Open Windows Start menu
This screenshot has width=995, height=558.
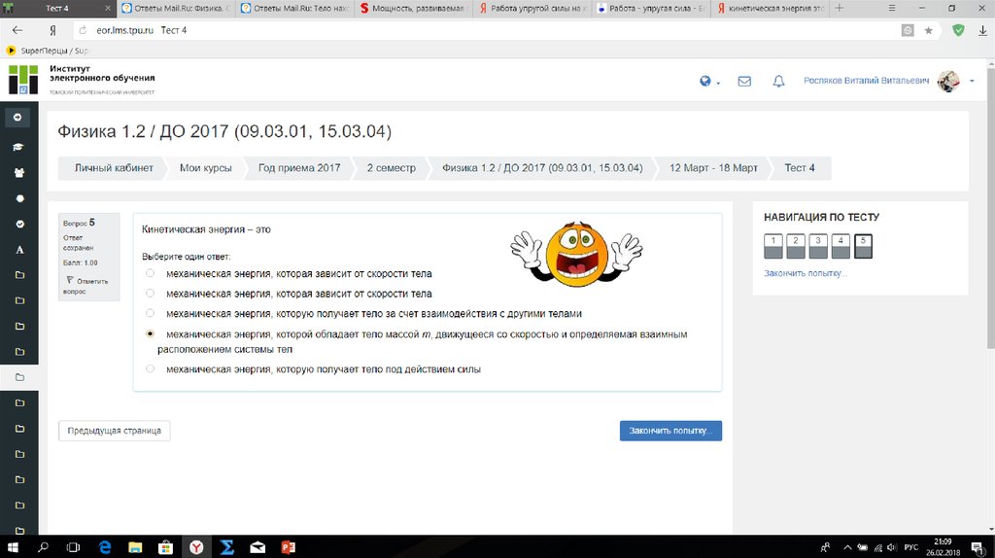pos(13,546)
